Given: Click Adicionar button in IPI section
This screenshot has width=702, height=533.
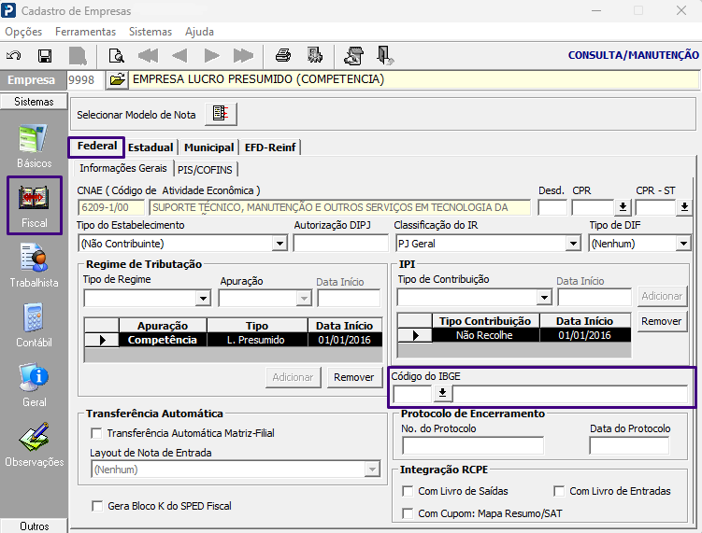Looking at the screenshot, I should coord(662,296).
